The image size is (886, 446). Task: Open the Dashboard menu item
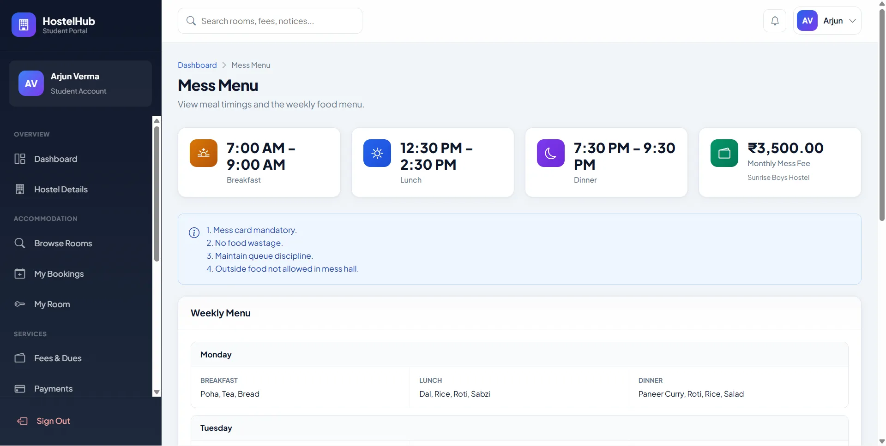(76, 159)
